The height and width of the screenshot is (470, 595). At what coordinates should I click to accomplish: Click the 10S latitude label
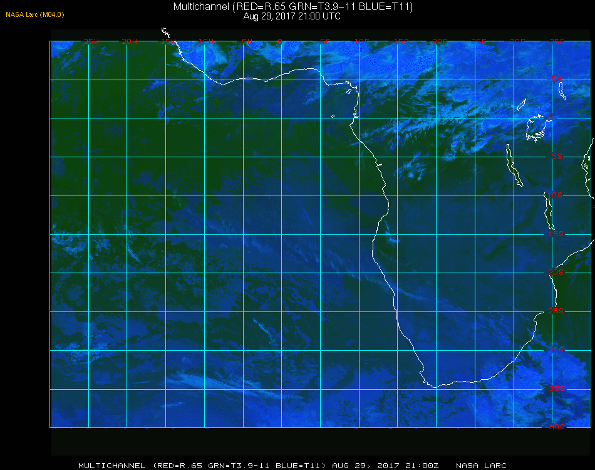(x=555, y=195)
